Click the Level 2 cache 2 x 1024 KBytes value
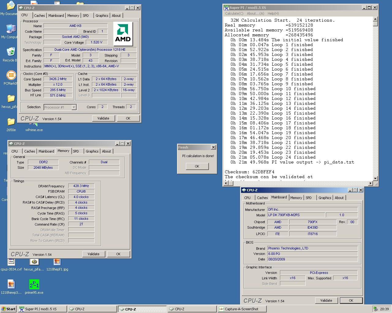 pos(106,90)
